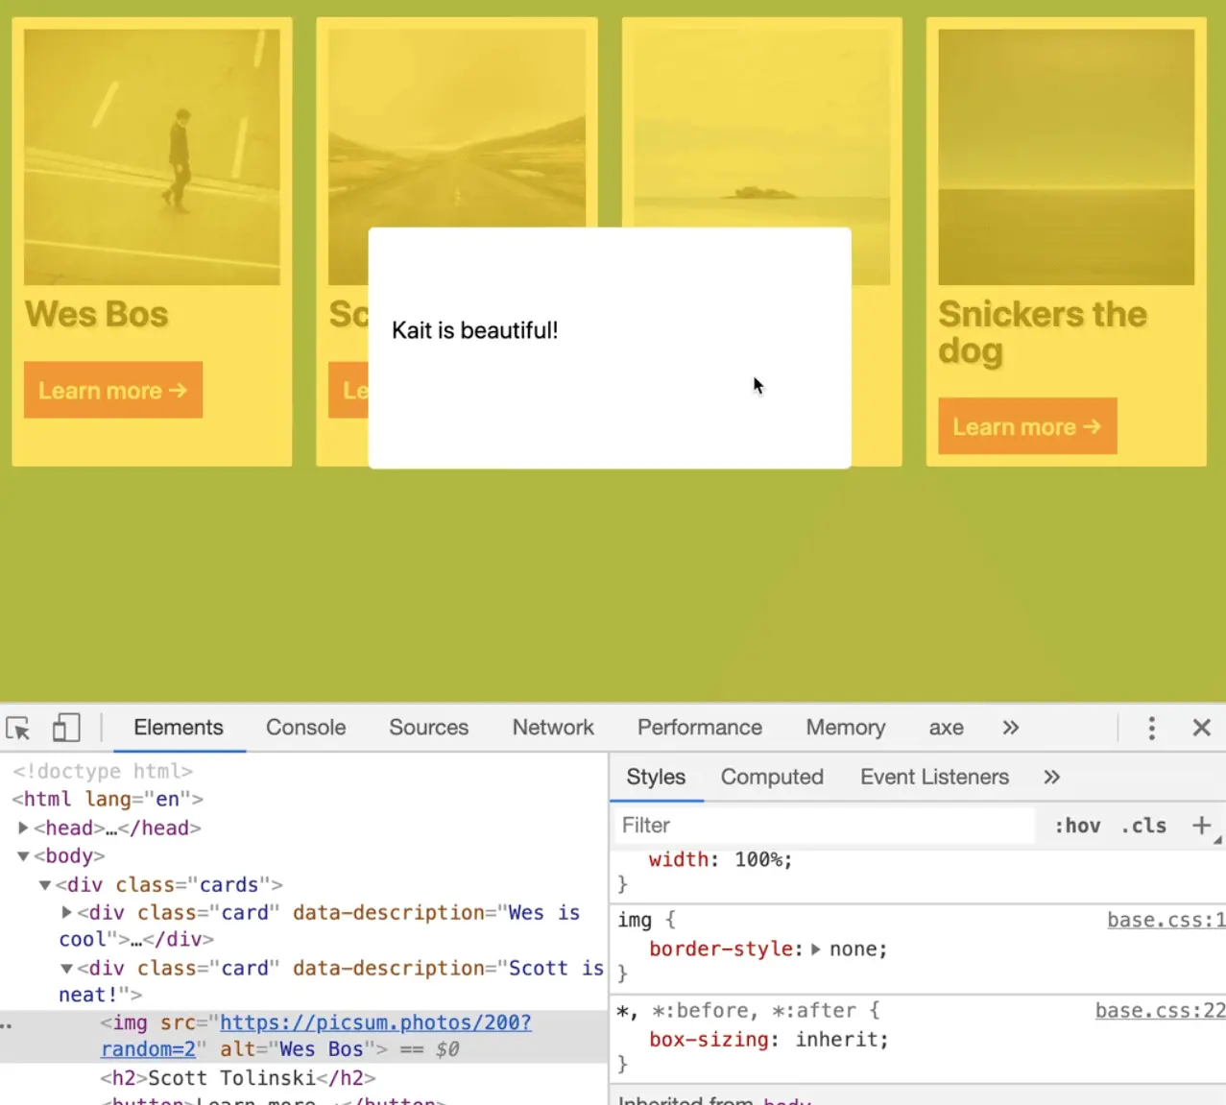The width and height of the screenshot is (1226, 1105).
Task: Open DevTools three-dot customize menu
Action: click(x=1151, y=729)
